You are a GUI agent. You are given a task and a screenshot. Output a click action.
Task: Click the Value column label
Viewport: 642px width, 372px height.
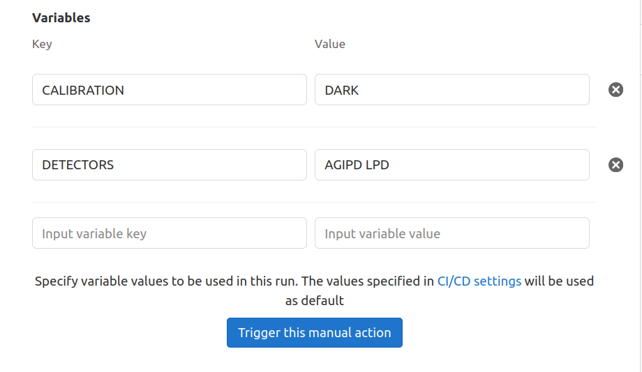[329, 44]
